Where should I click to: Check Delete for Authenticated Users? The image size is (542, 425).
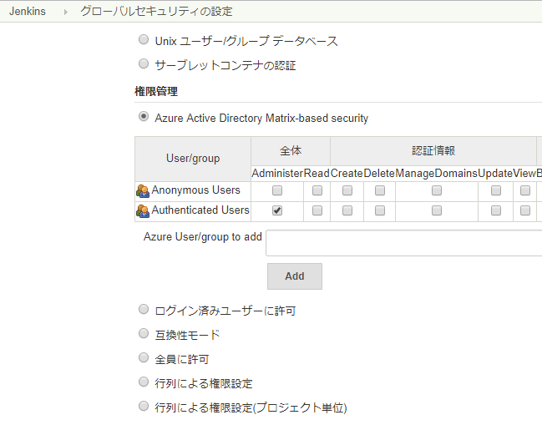tap(380, 210)
